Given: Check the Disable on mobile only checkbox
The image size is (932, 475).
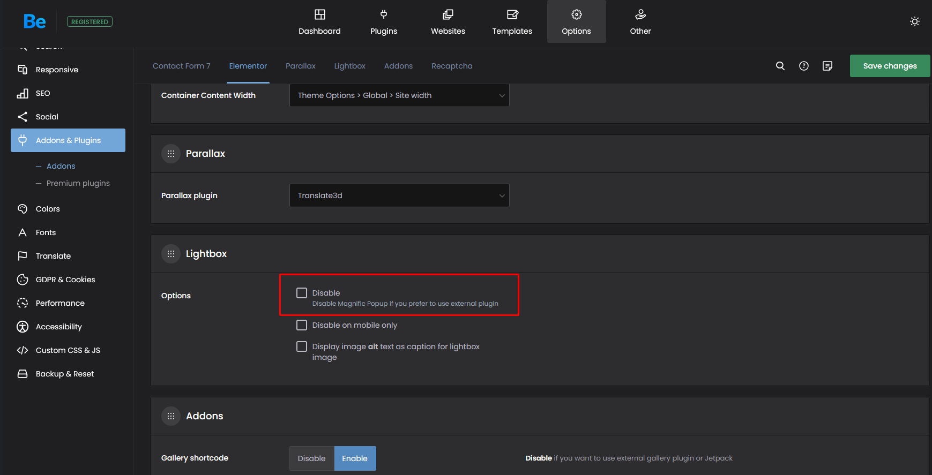Looking at the screenshot, I should coord(302,325).
